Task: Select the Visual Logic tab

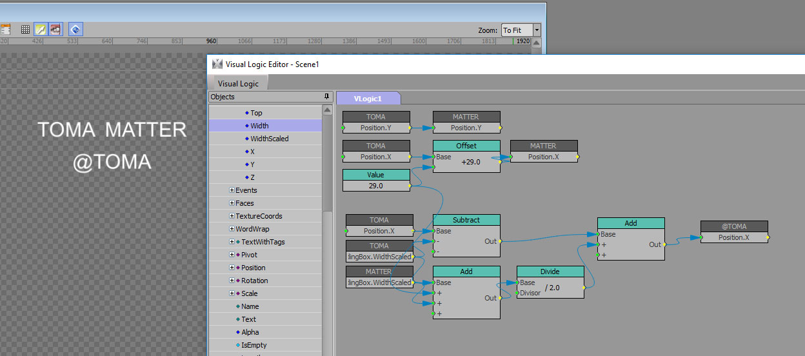Action: point(238,84)
